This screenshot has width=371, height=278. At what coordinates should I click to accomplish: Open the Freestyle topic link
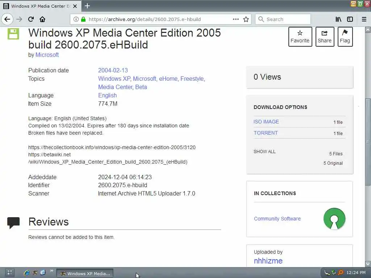[192, 79]
